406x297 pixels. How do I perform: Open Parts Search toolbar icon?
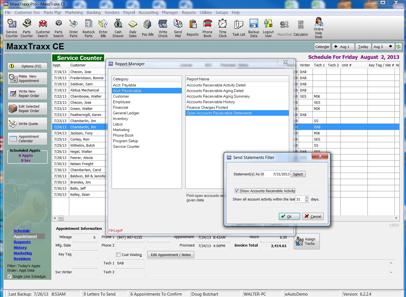tap(59, 28)
